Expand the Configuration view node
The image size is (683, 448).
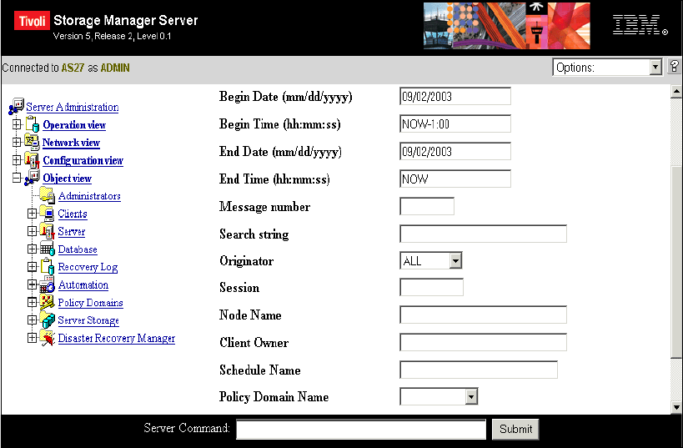click(17, 160)
